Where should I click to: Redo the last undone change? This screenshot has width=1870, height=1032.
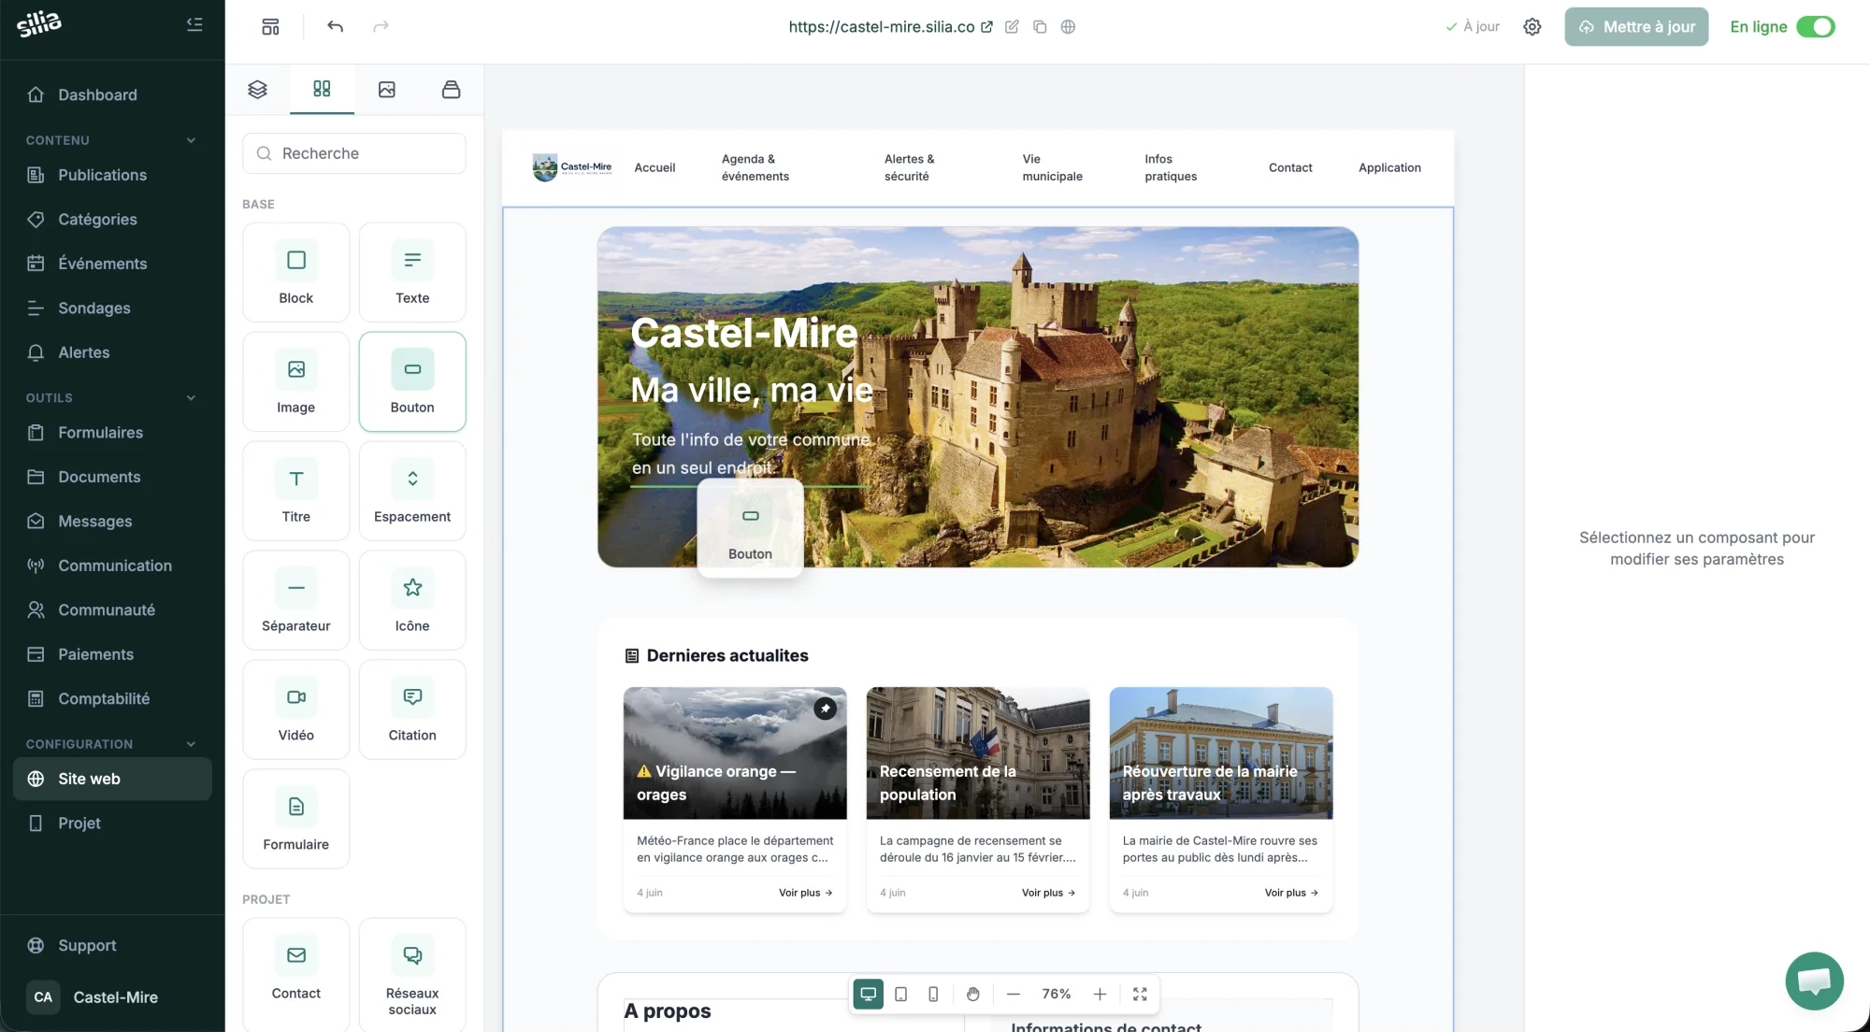[381, 26]
